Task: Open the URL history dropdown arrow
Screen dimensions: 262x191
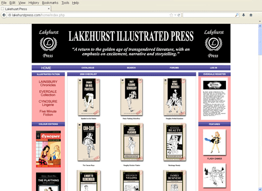Action: coord(175,15)
